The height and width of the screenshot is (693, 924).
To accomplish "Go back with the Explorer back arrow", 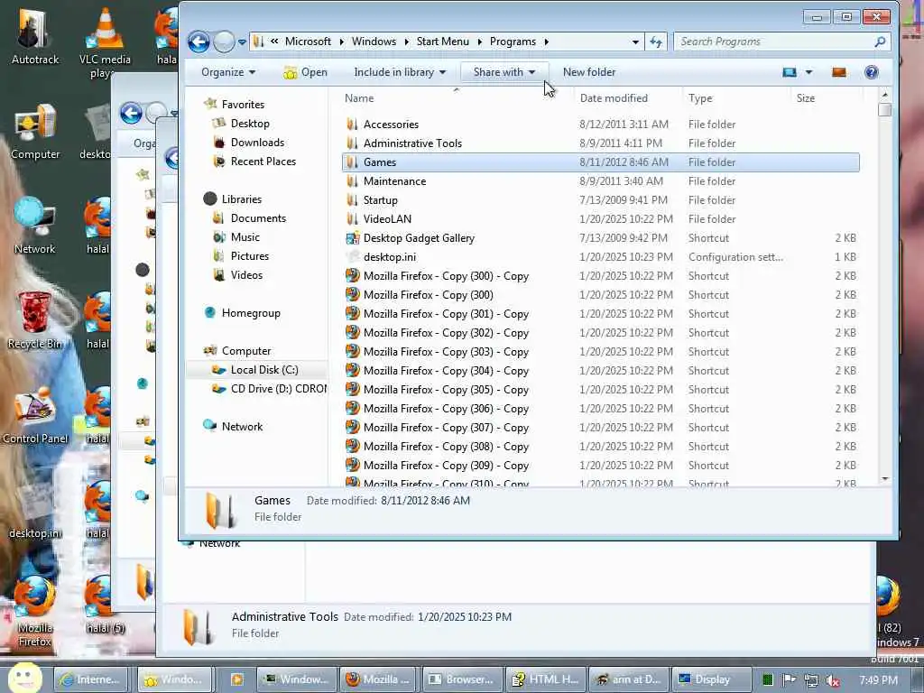I will coord(199,42).
